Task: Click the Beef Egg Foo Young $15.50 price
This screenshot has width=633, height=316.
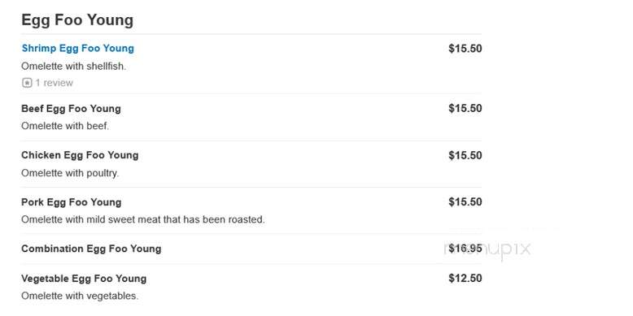Action: [465, 108]
